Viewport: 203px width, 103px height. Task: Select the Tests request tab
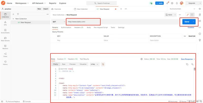coord(113,28)
